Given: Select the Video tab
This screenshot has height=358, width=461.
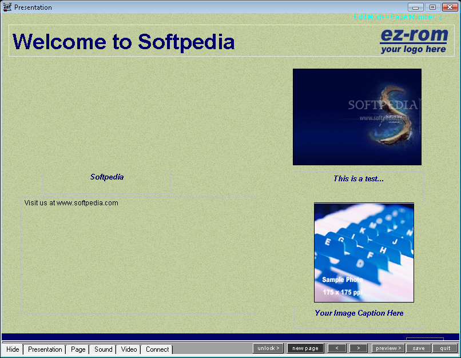Looking at the screenshot, I should [x=129, y=349].
